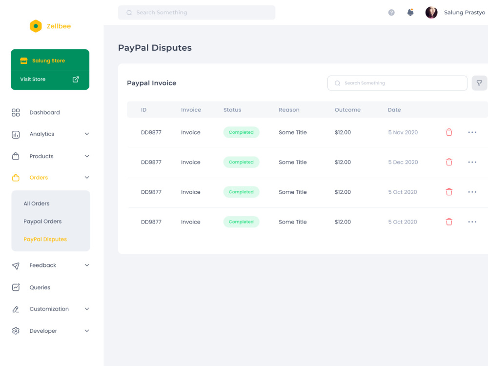Click the Products menu label
This screenshot has height=366, width=488.
pyautogui.click(x=41, y=156)
